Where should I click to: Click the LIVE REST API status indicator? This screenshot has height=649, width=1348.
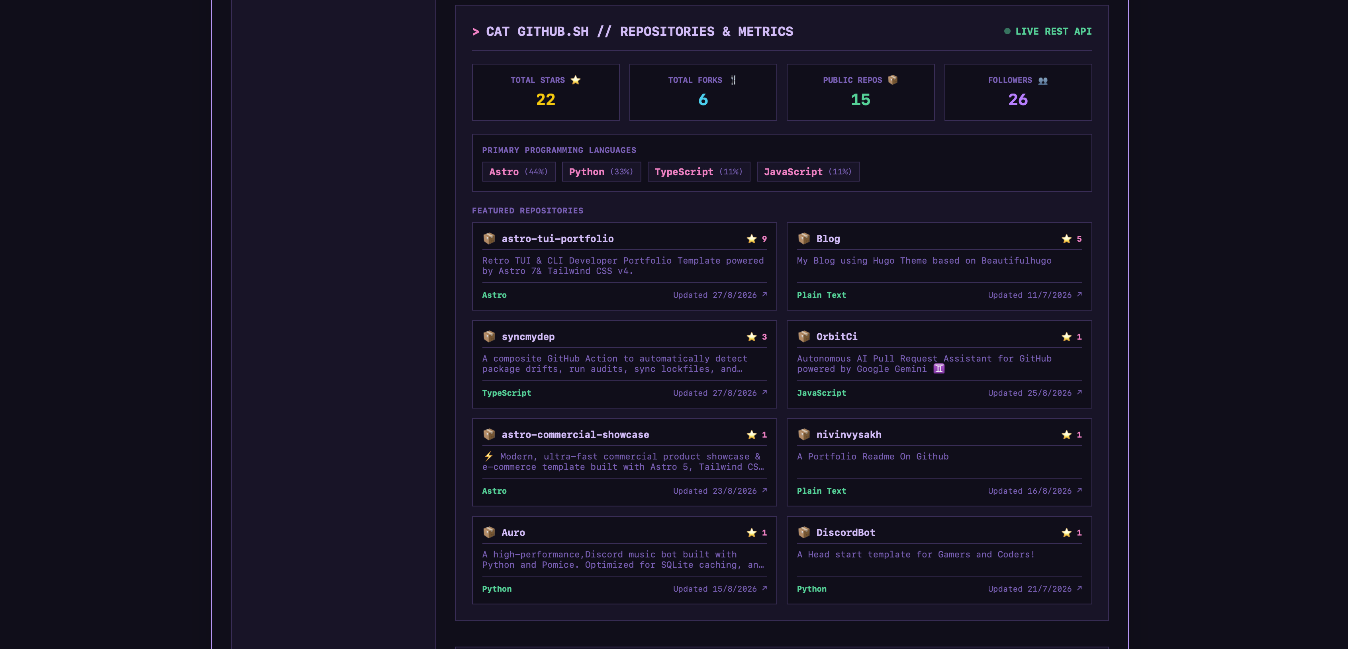1048,31
